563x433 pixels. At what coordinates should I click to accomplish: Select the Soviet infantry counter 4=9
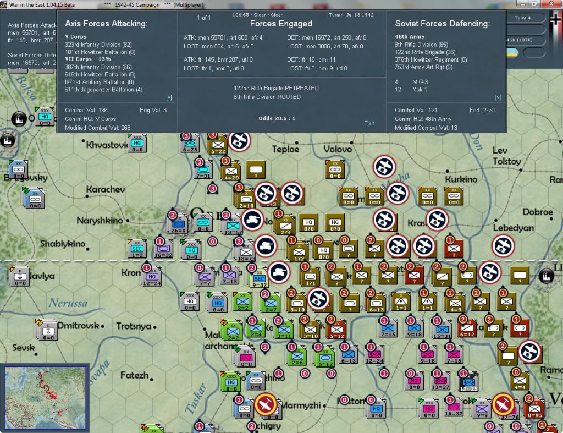tap(455, 303)
